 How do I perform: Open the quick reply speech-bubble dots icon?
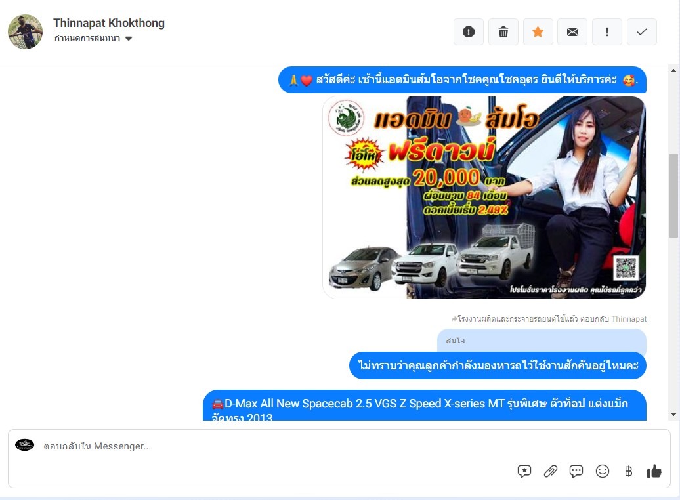pyautogui.click(x=576, y=471)
